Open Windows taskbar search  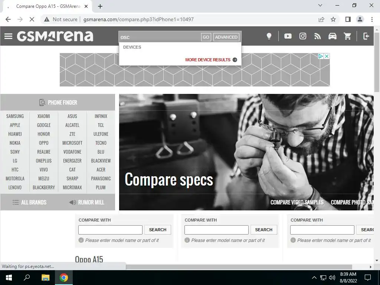pyautogui.click(x=27, y=278)
